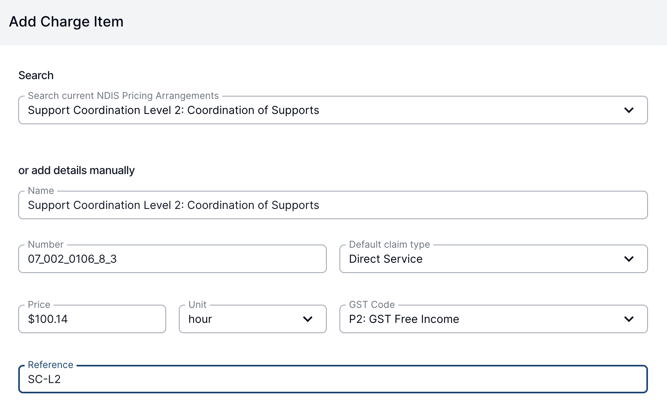
Task: Open the Unit dropdown set to hour
Action: 253,319
